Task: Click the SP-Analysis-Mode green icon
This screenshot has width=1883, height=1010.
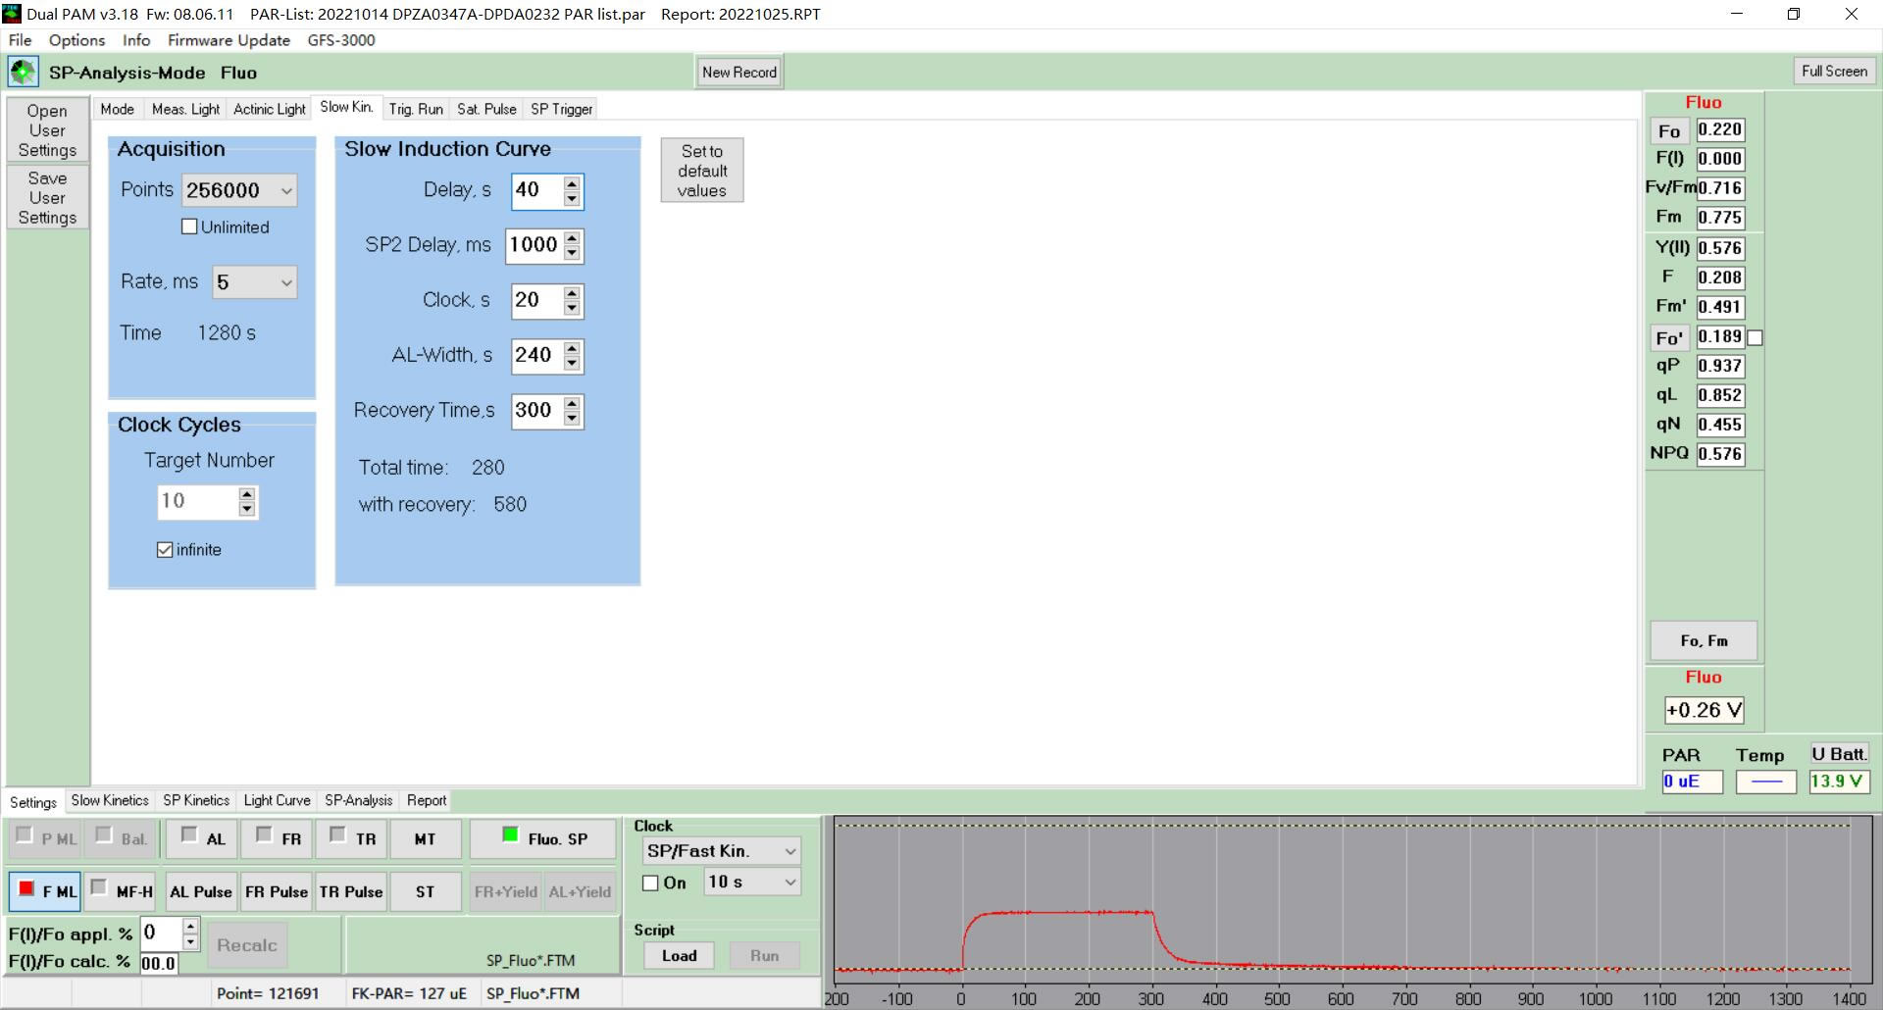Action: (23, 72)
